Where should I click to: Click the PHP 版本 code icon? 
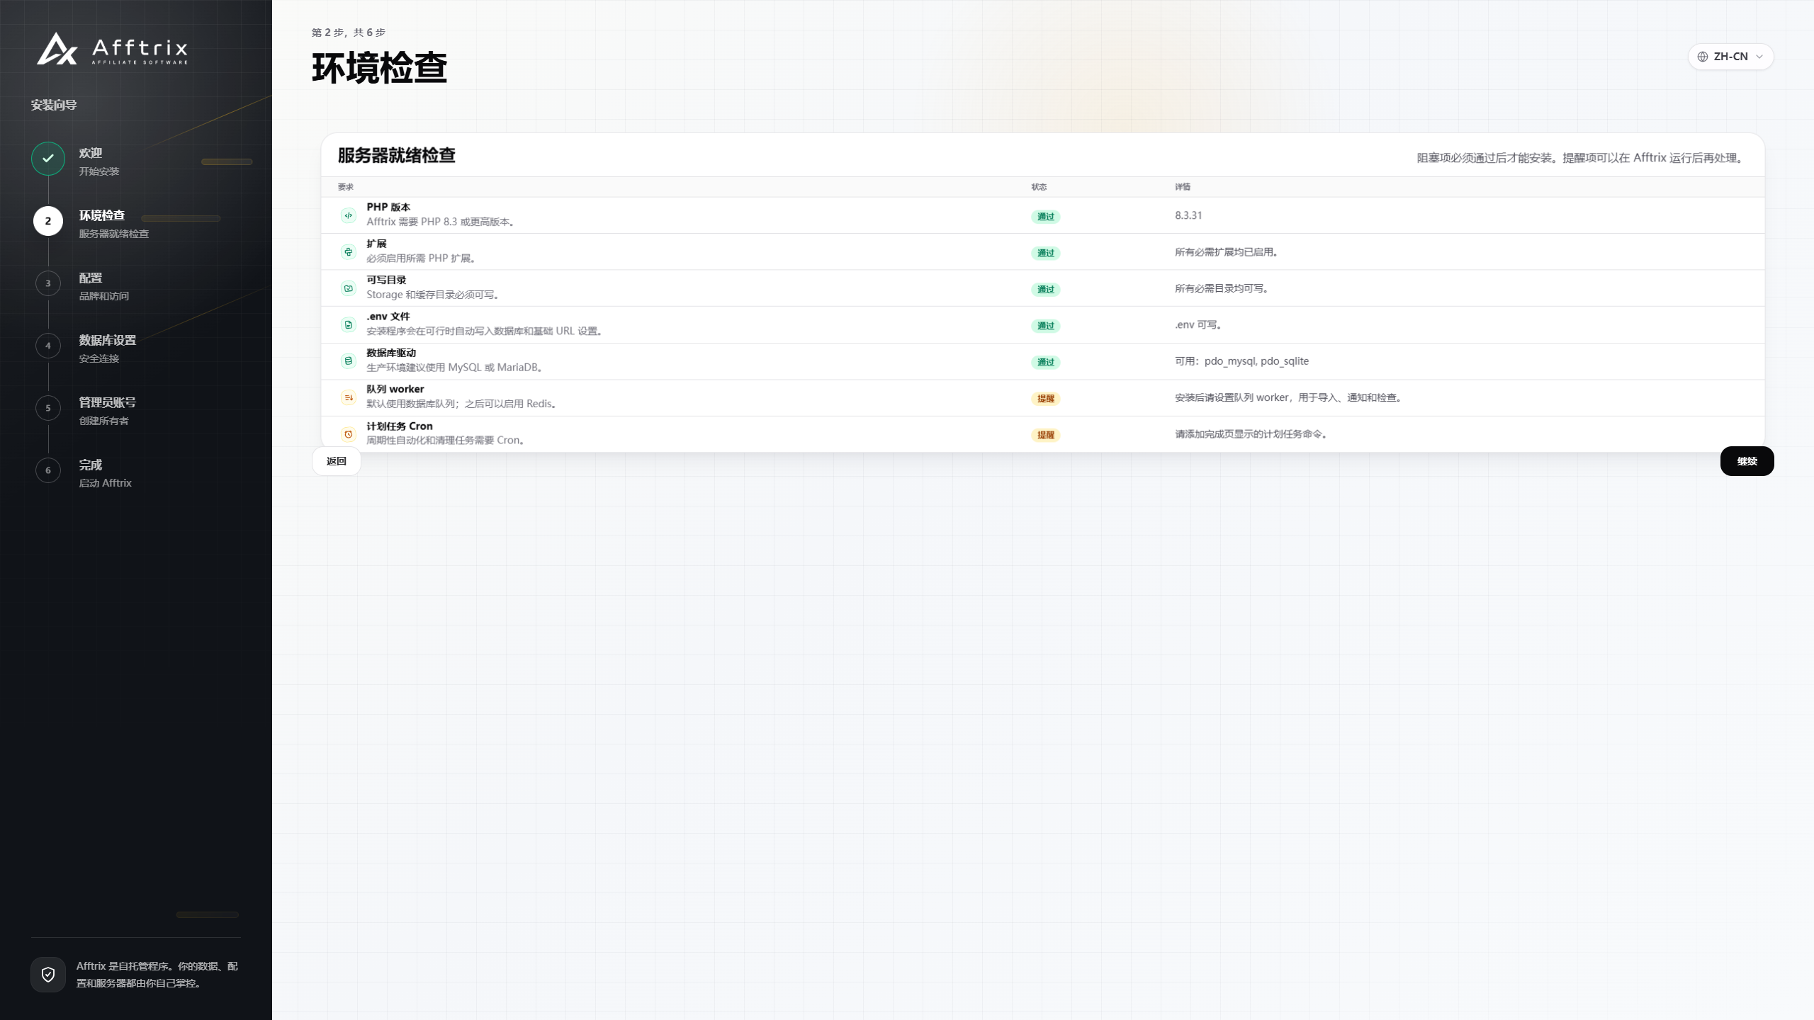[348, 215]
